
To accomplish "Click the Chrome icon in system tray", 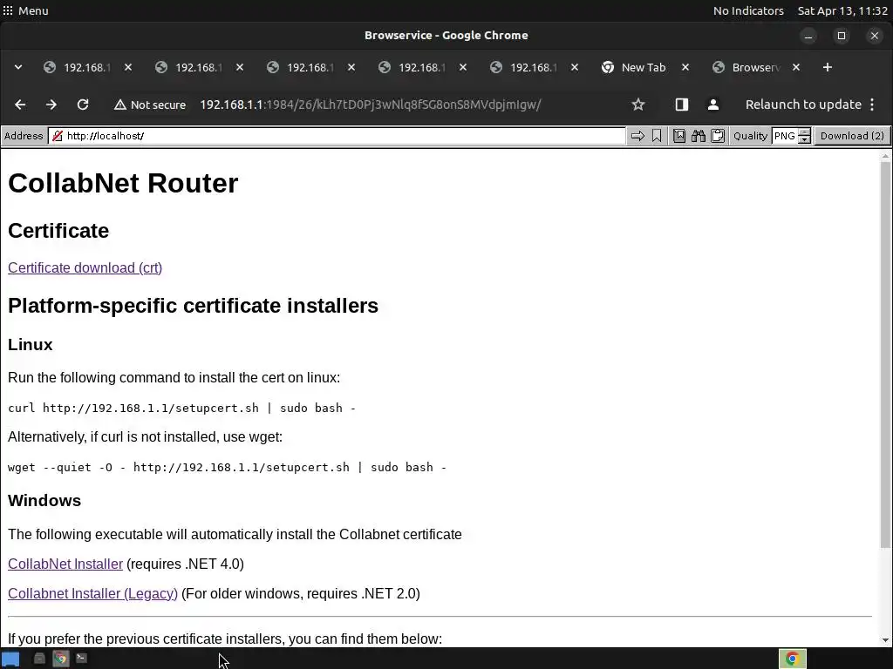I will point(792,659).
